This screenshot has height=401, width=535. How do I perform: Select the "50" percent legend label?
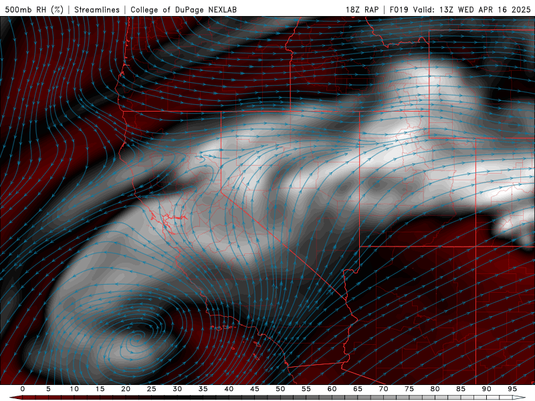click(280, 389)
